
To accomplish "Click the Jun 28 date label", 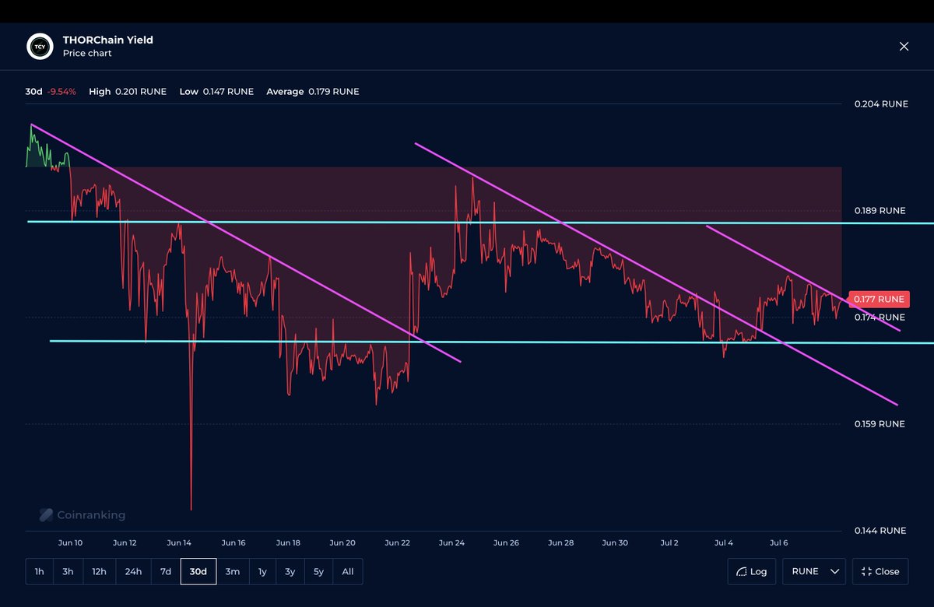I will (560, 543).
